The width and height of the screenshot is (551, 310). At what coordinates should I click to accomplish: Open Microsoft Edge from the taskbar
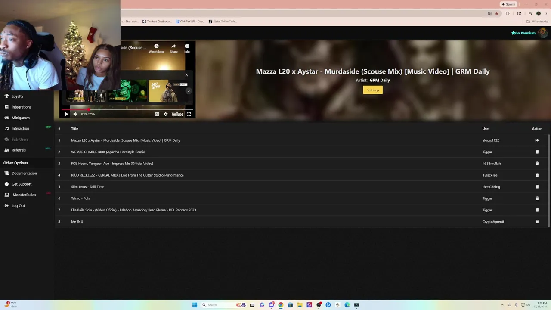tap(347, 305)
